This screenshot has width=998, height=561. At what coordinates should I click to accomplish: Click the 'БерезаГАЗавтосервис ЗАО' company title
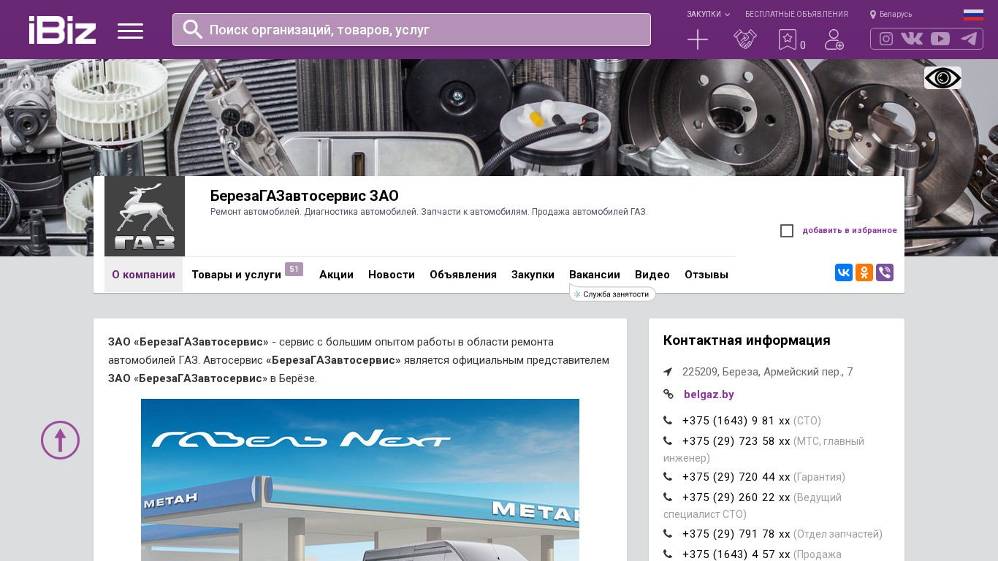click(305, 196)
